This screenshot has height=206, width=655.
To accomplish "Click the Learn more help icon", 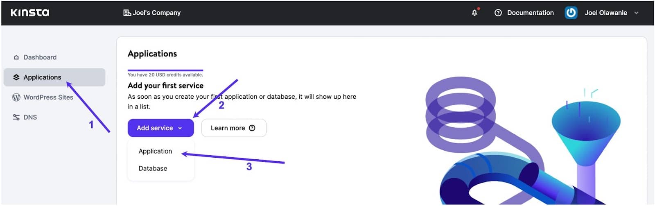I will (x=252, y=128).
